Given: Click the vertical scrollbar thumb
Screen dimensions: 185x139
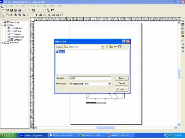Looking at the screenshot, I should 179,74.
